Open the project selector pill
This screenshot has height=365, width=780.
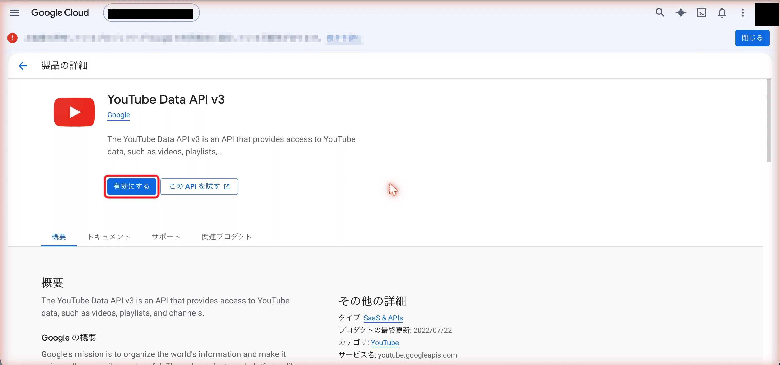coord(151,13)
